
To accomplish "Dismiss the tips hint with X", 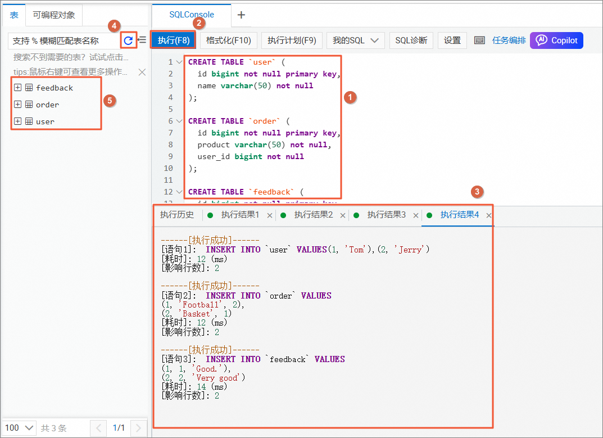I will pyautogui.click(x=142, y=72).
